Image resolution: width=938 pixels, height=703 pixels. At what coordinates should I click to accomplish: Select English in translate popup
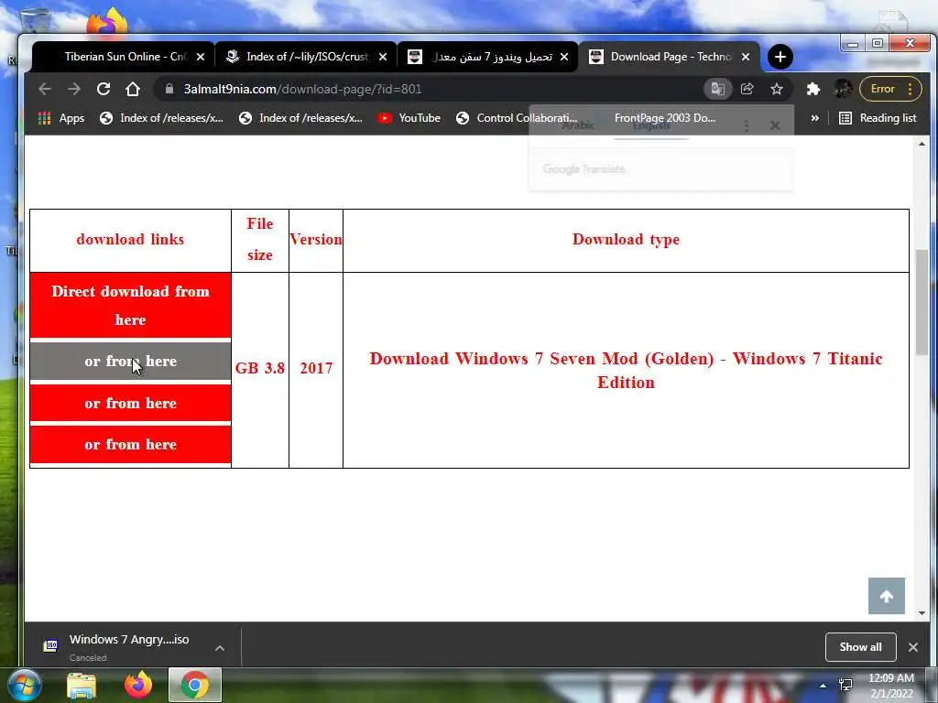click(651, 125)
